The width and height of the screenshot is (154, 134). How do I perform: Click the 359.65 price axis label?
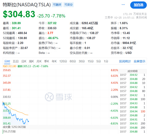coord(7,70)
